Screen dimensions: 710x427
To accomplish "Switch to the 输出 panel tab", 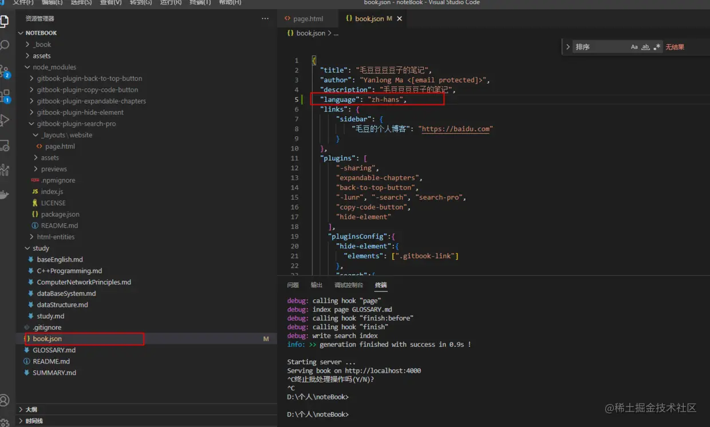I will (317, 285).
